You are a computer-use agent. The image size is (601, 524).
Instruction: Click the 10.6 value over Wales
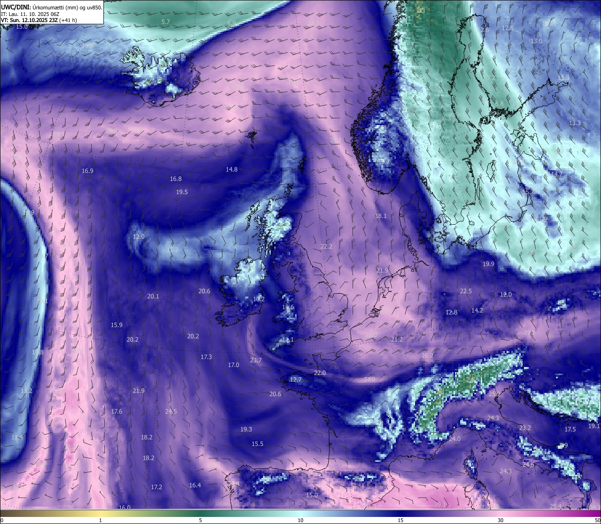(288, 307)
